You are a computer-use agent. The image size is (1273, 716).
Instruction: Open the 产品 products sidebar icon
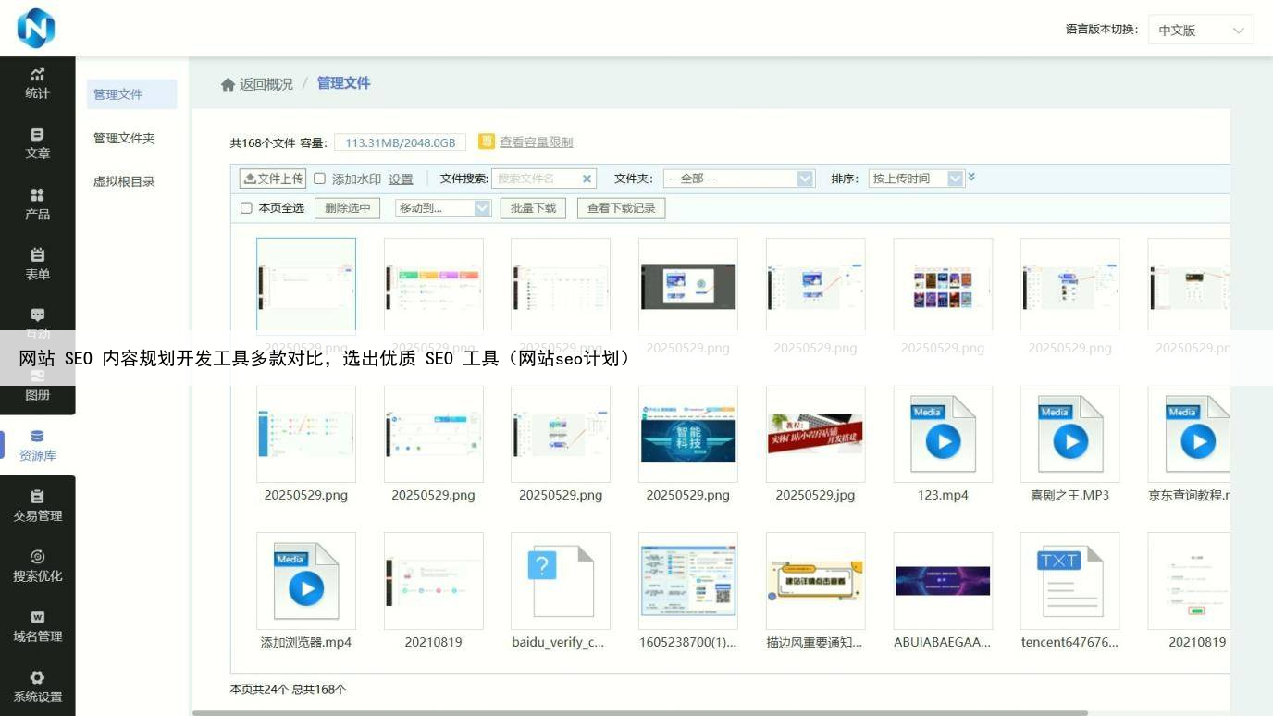[37, 204]
